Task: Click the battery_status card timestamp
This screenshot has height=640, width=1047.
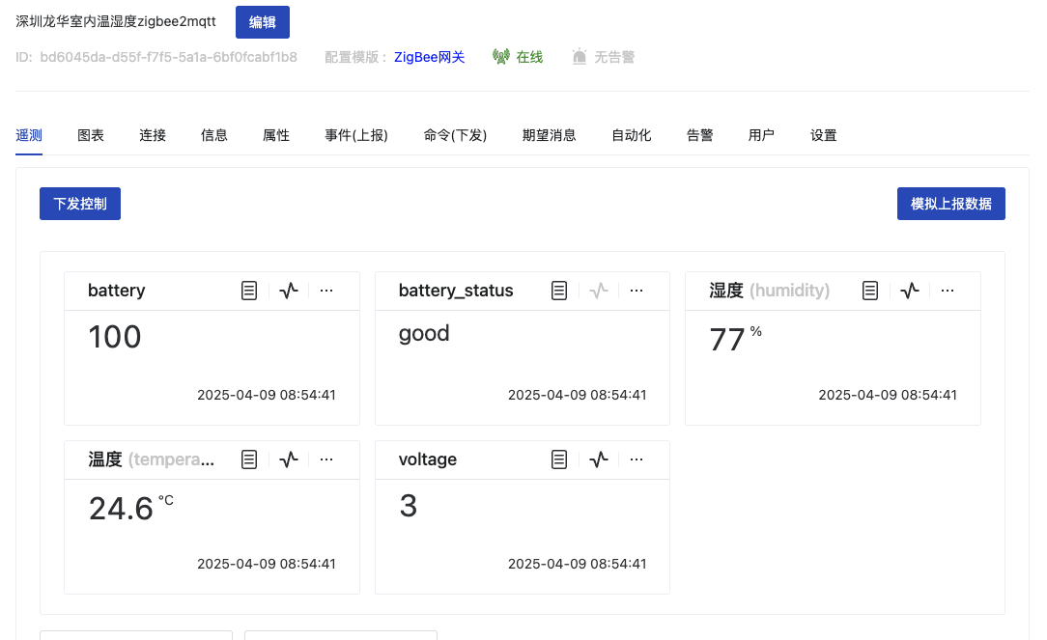Action: [578, 395]
